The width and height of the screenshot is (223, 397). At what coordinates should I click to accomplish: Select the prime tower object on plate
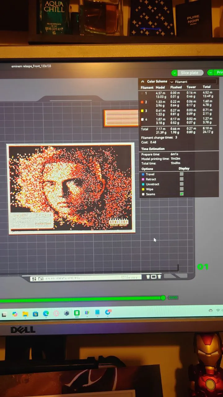121,118
